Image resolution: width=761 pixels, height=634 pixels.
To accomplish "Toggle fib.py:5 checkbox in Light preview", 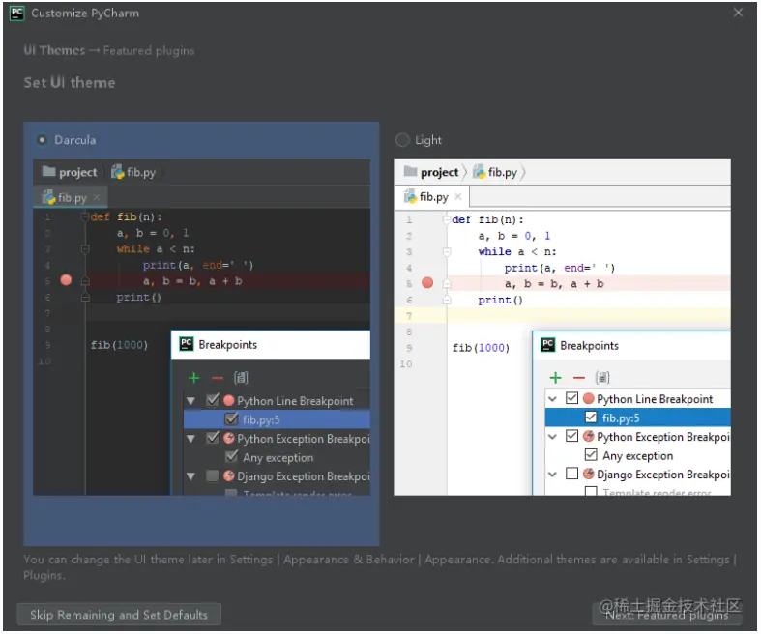I will pyautogui.click(x=591, y=418).
